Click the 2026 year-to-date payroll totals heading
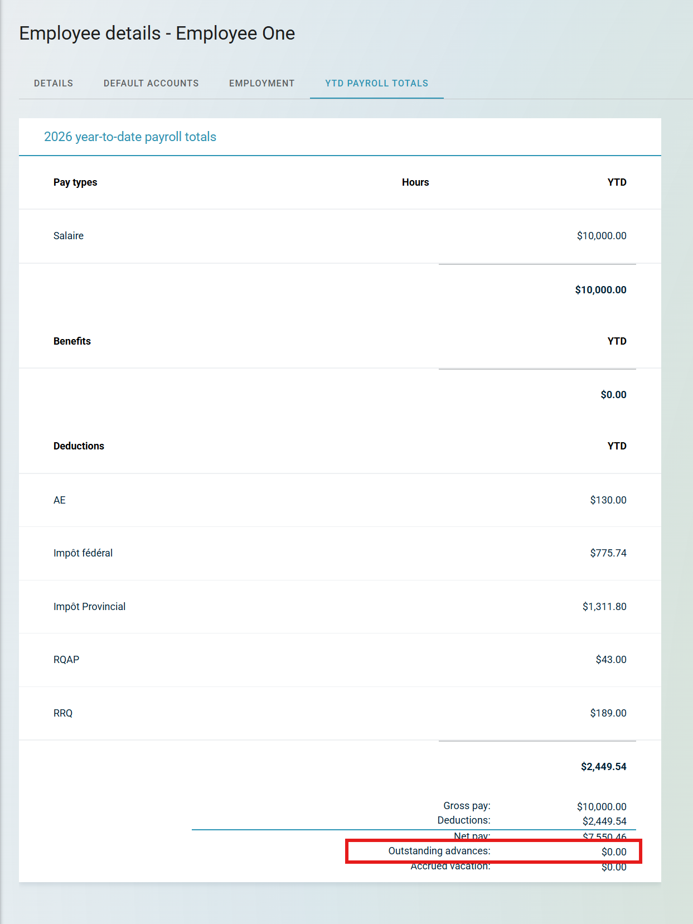Image resolution: width=693 pixels, height=924 pixels. click(130, 137)
